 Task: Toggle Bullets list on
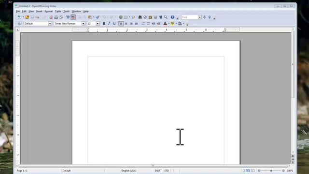pos(148,24)
